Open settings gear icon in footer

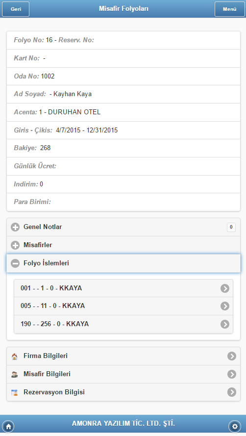tap(235, 426)
